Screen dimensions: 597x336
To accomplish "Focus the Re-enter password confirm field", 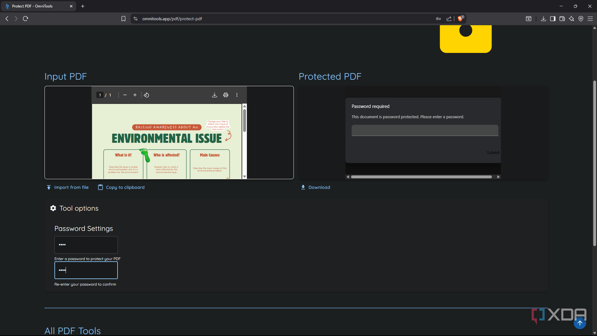I will (86, 270).
